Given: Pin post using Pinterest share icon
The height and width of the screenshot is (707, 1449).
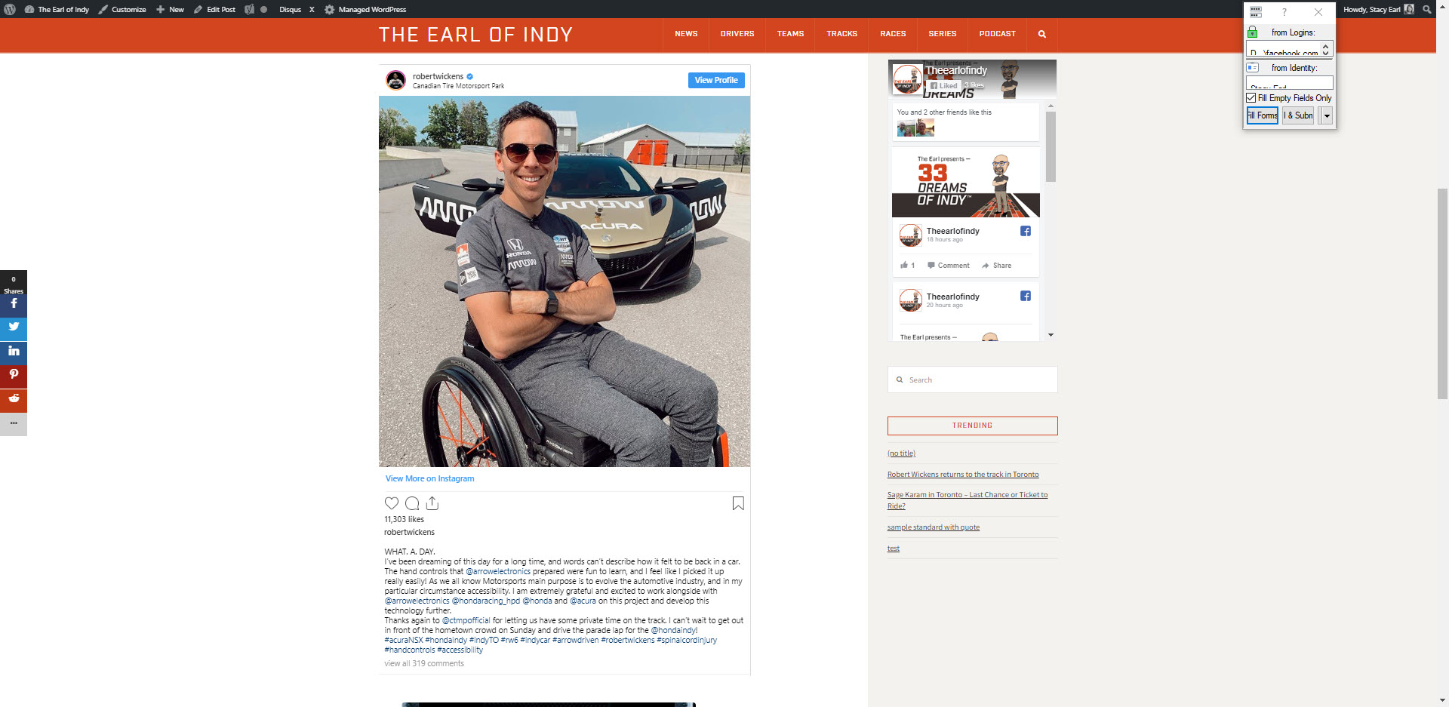Looking at the screenshot, I should click(14, 375).
